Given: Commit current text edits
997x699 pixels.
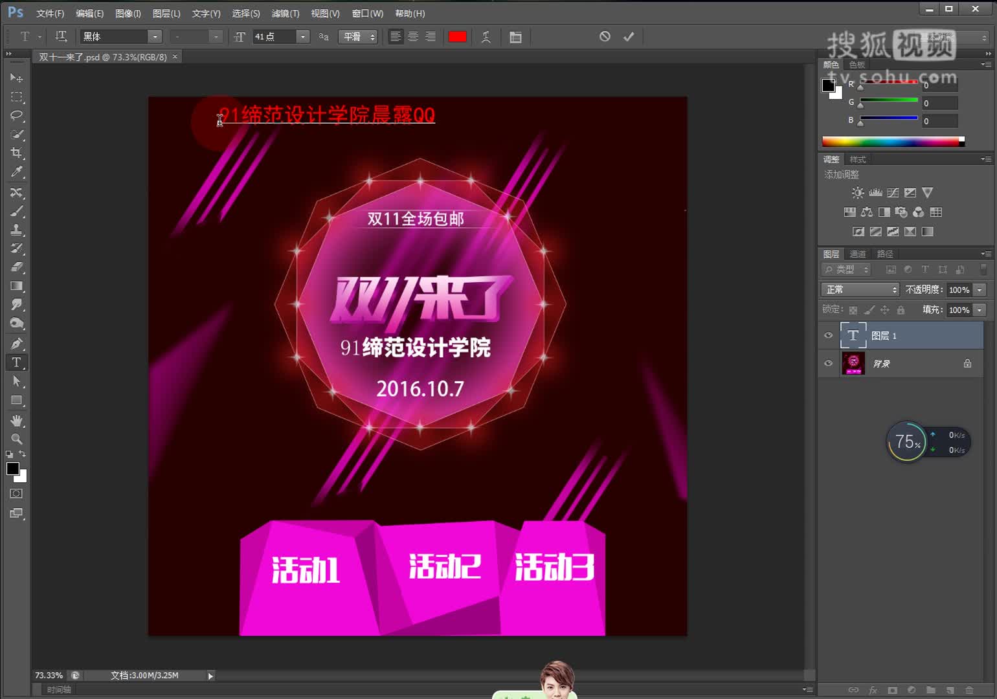Looking at the screenshot, I should click(x=629, y=36).
